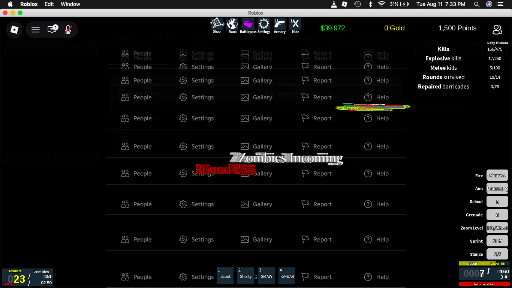Click the 0 Gold balance
Viewport: 512px width, 288px height.
(x=394, y=28)
